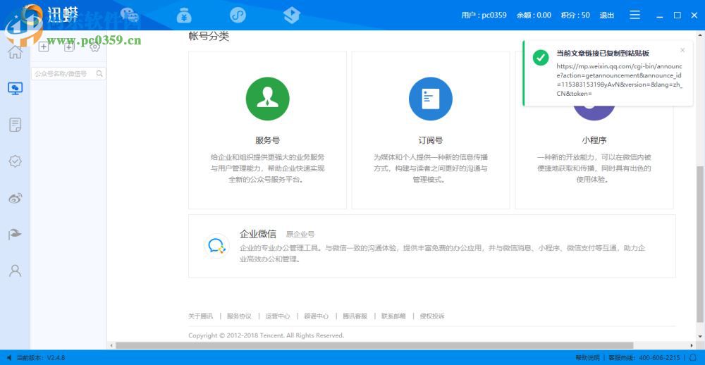The height and width of the screenshot is (365, 705).
Task: Click the horizontal scrollbar left arrow
Action: pyautogui.click(x=111, y=345)
